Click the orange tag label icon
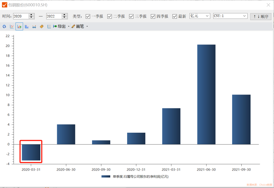Image resolution: width=274 pixels, height=188 pixels. tap(42, 26)
